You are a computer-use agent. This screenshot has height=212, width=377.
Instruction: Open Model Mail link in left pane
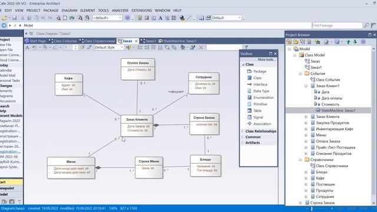(x=8, y=75)
